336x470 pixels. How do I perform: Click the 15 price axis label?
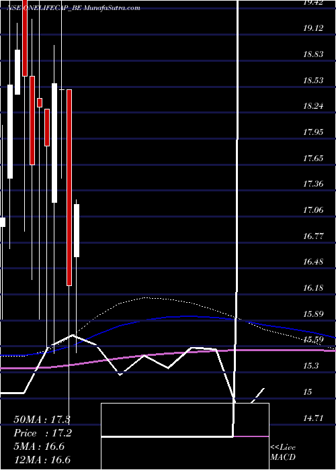pos(308,391)
